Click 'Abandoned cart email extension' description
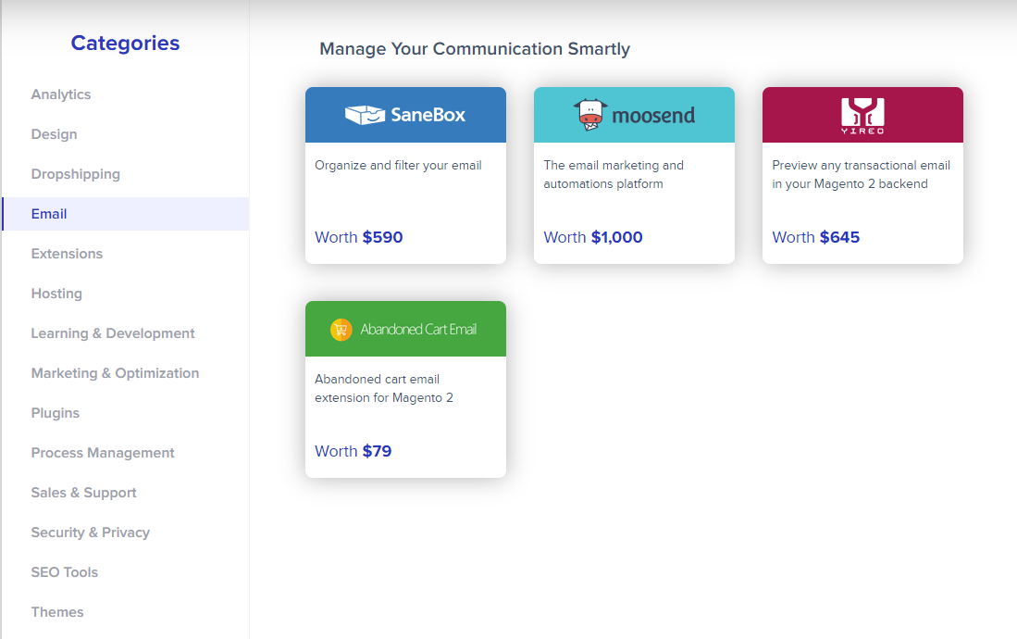1017x639 pixels. pyautogui.click(x=384, y=388)
